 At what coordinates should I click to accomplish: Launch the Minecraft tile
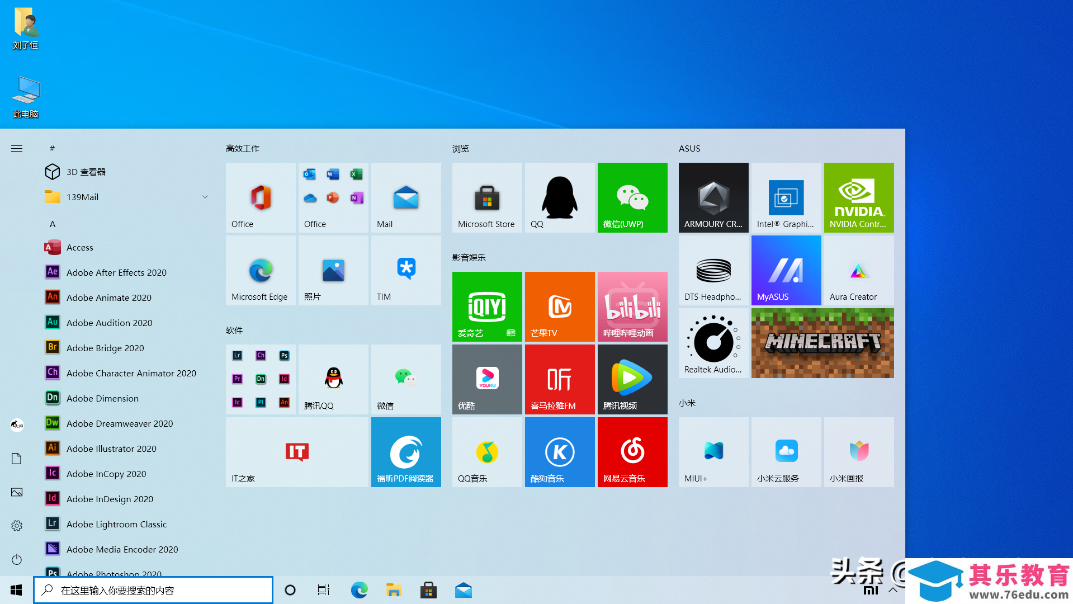pyautogui.click(x=823, y=343)
